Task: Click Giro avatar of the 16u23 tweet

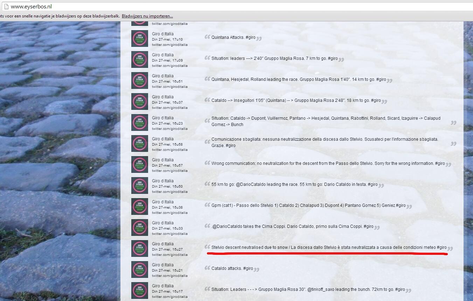Action: point(140,122)
